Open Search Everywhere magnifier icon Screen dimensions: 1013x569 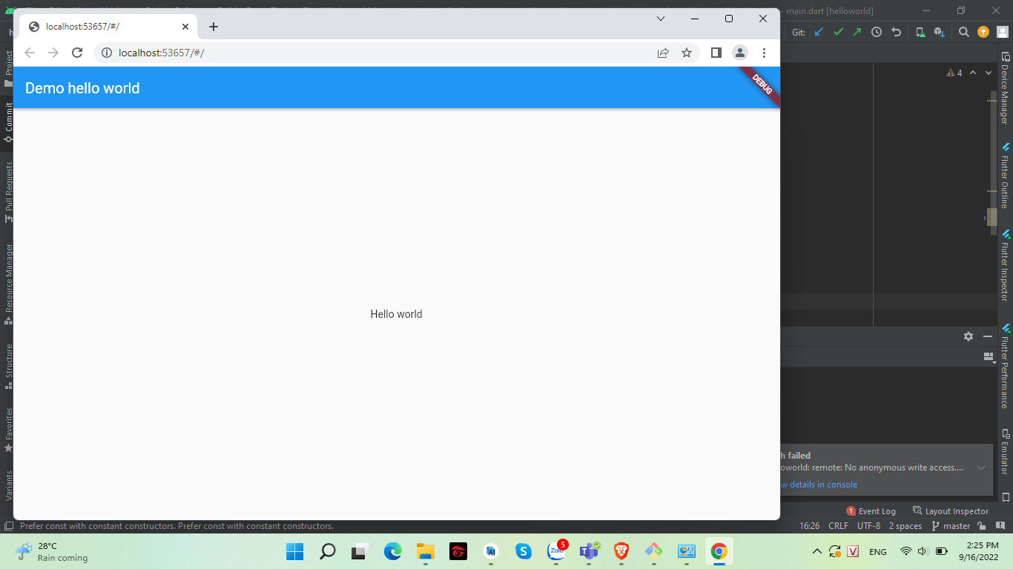click(963, 32)
